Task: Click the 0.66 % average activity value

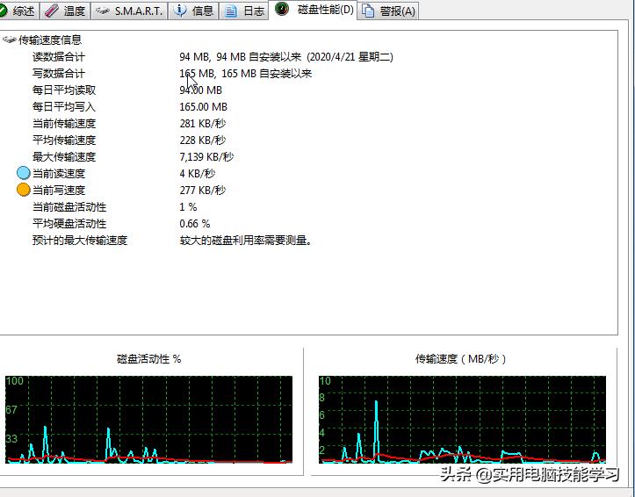Action: [x=195, y=223]
